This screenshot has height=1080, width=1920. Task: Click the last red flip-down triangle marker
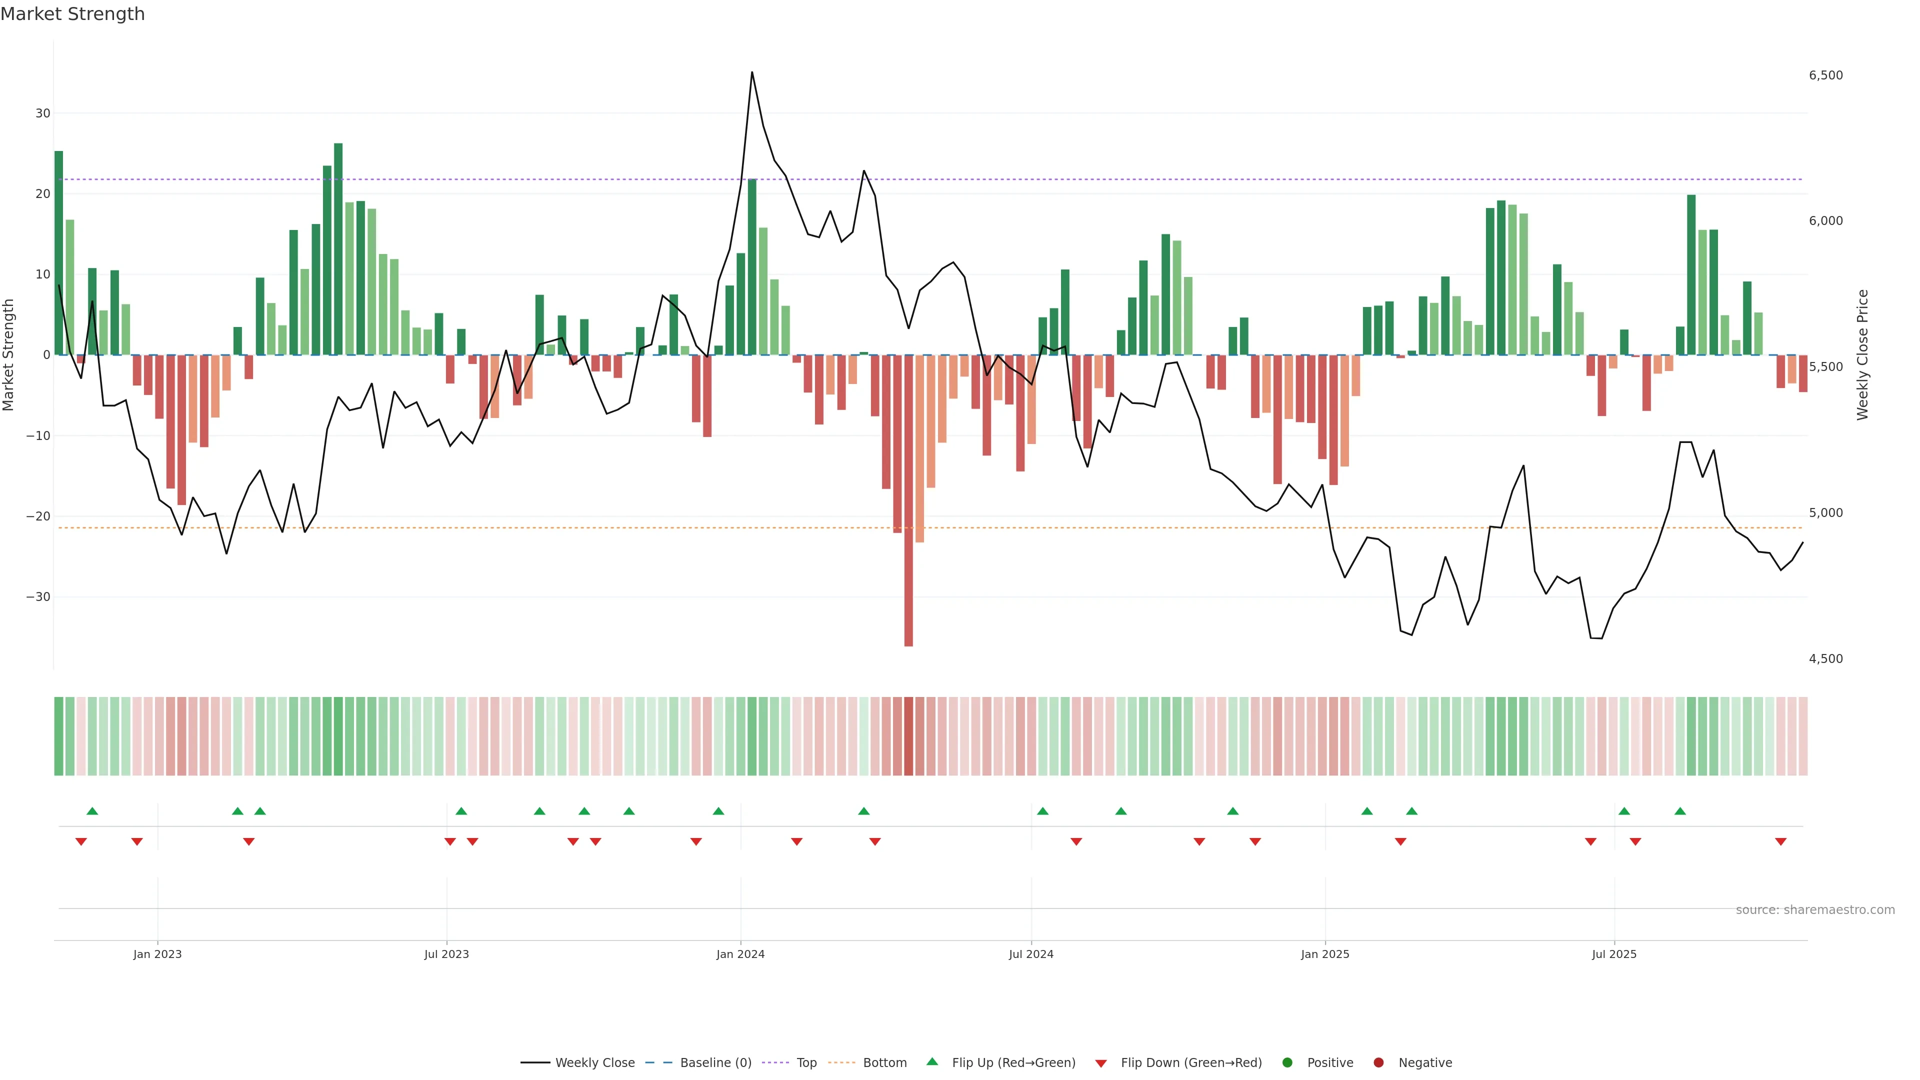pos(1780,841)
